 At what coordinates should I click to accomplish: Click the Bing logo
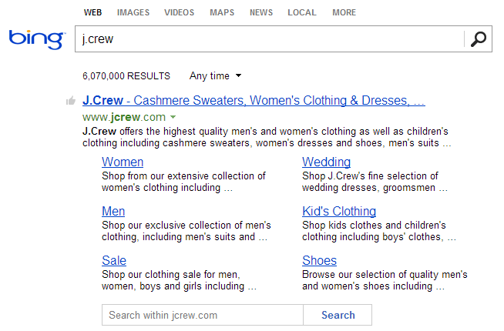[x=37, y=39]
